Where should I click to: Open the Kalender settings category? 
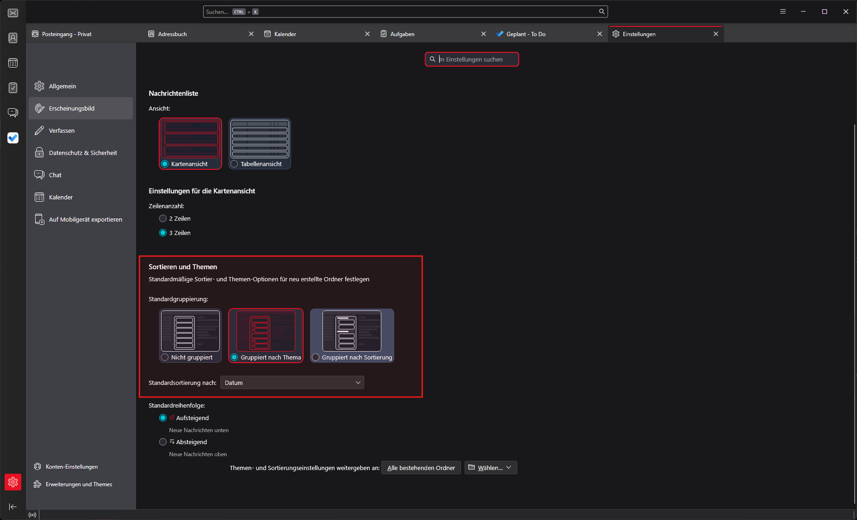point(81,197)
